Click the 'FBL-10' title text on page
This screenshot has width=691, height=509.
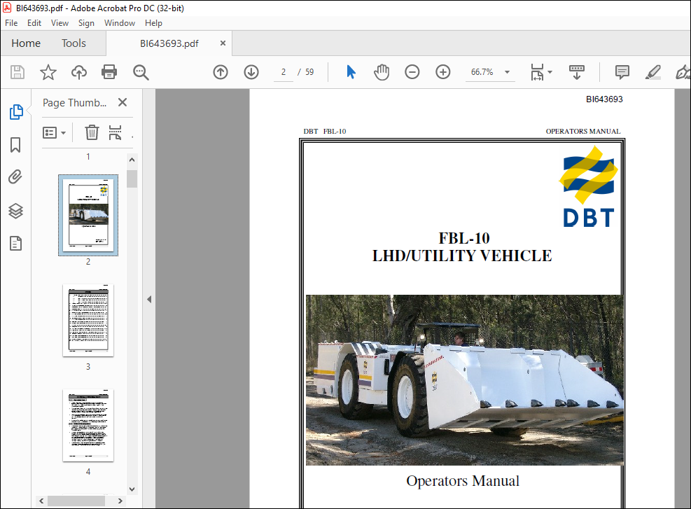click(x=463, y=238)
